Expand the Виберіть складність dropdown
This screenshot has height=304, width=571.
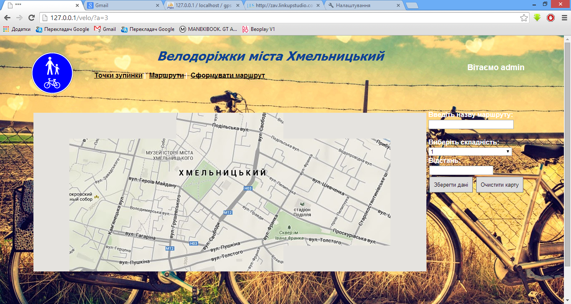(x=470, y=152)
